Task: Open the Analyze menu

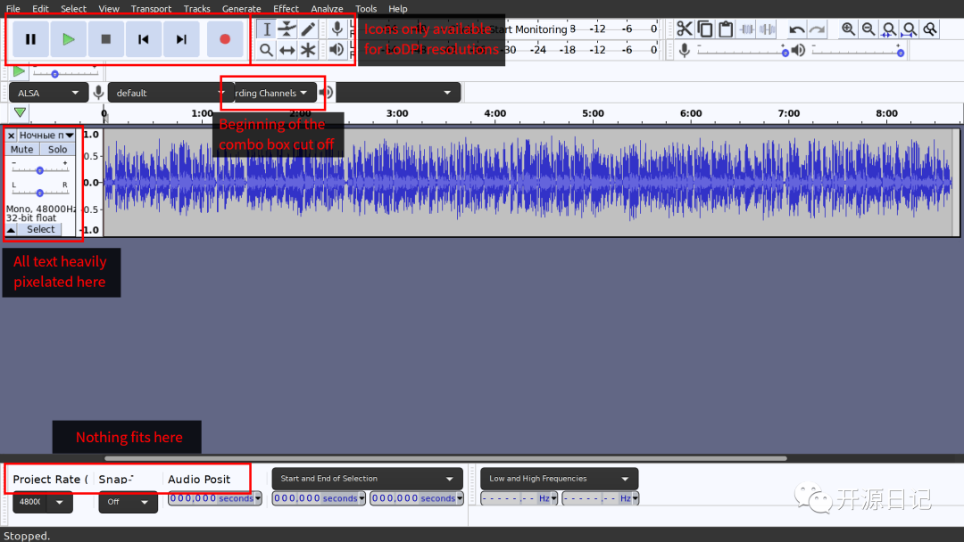Action: [327, 9]
